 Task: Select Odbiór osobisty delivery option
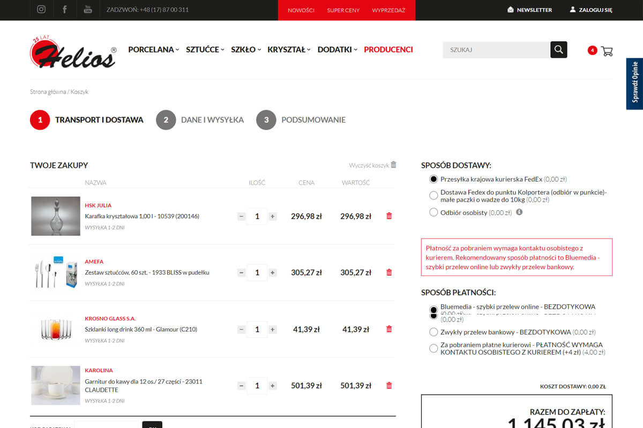point(433,212)
